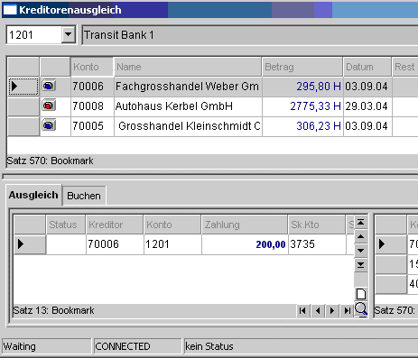The image size is (418, 358).
Task: Click the blue status icon for Grosshandel Kleinschmidt
Action: tap(49, 125)
